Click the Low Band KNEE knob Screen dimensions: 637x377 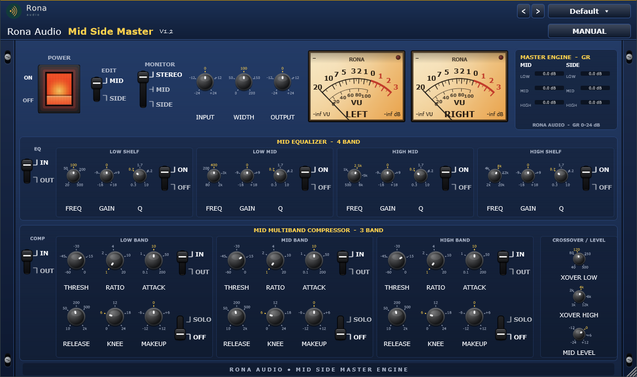(x=115, y=317)
